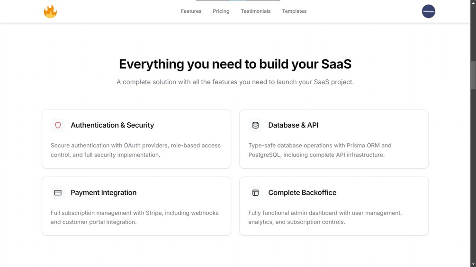Image resolution: width=476 pixels, height=267 pixels.
Task: Click the Prisma ORM description text
Action: click(x=320, y=150)
